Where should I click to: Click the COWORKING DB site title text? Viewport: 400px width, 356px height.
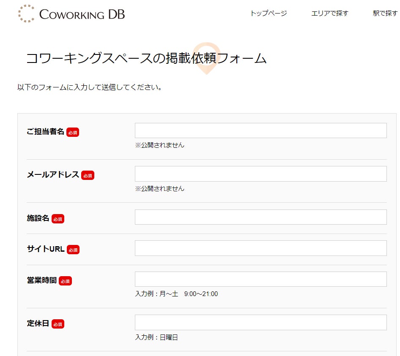tap(82, 14)
